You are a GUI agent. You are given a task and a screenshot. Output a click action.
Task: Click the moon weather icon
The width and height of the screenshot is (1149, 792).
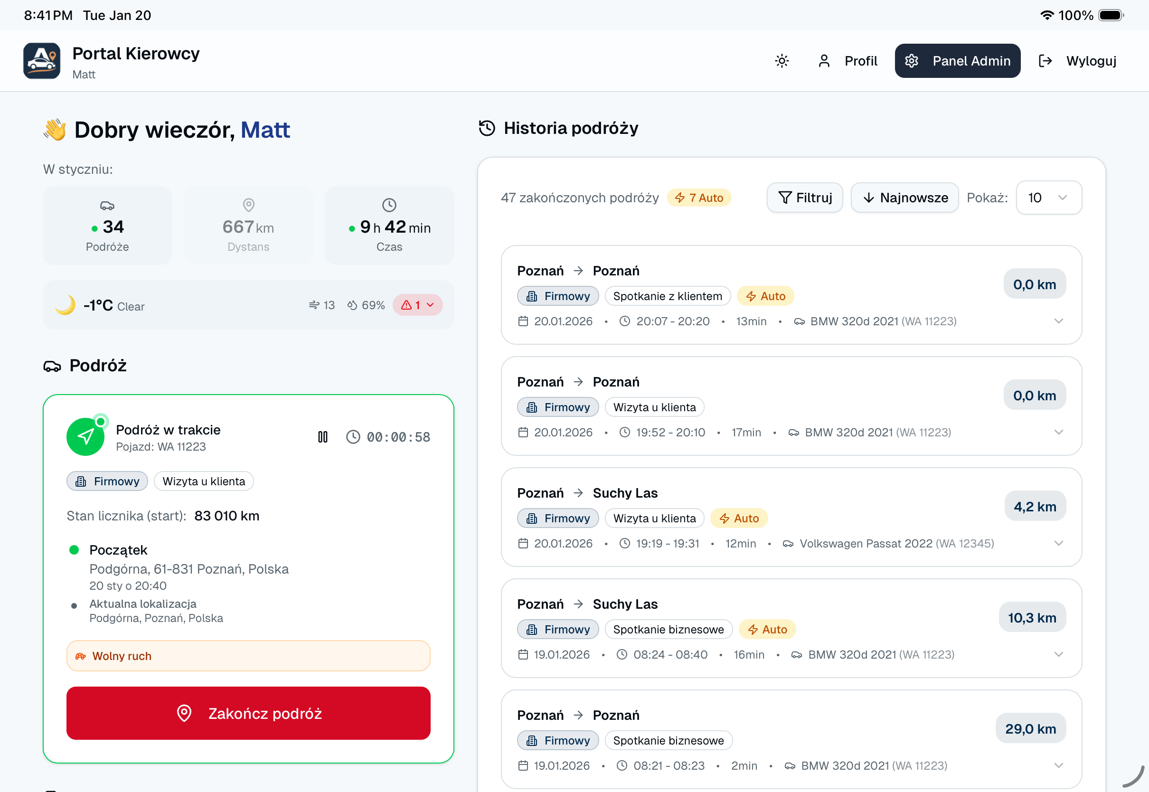tap(66, 305)
